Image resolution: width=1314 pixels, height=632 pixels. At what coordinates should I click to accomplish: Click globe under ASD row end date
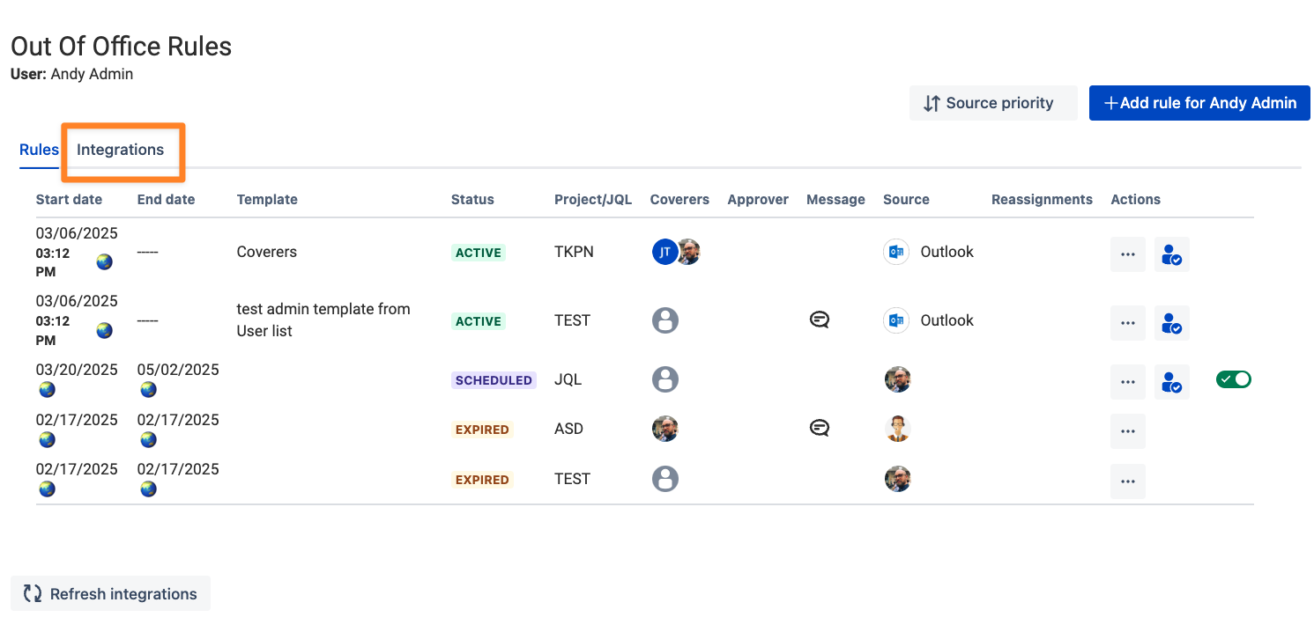click(x=148, y=439)
